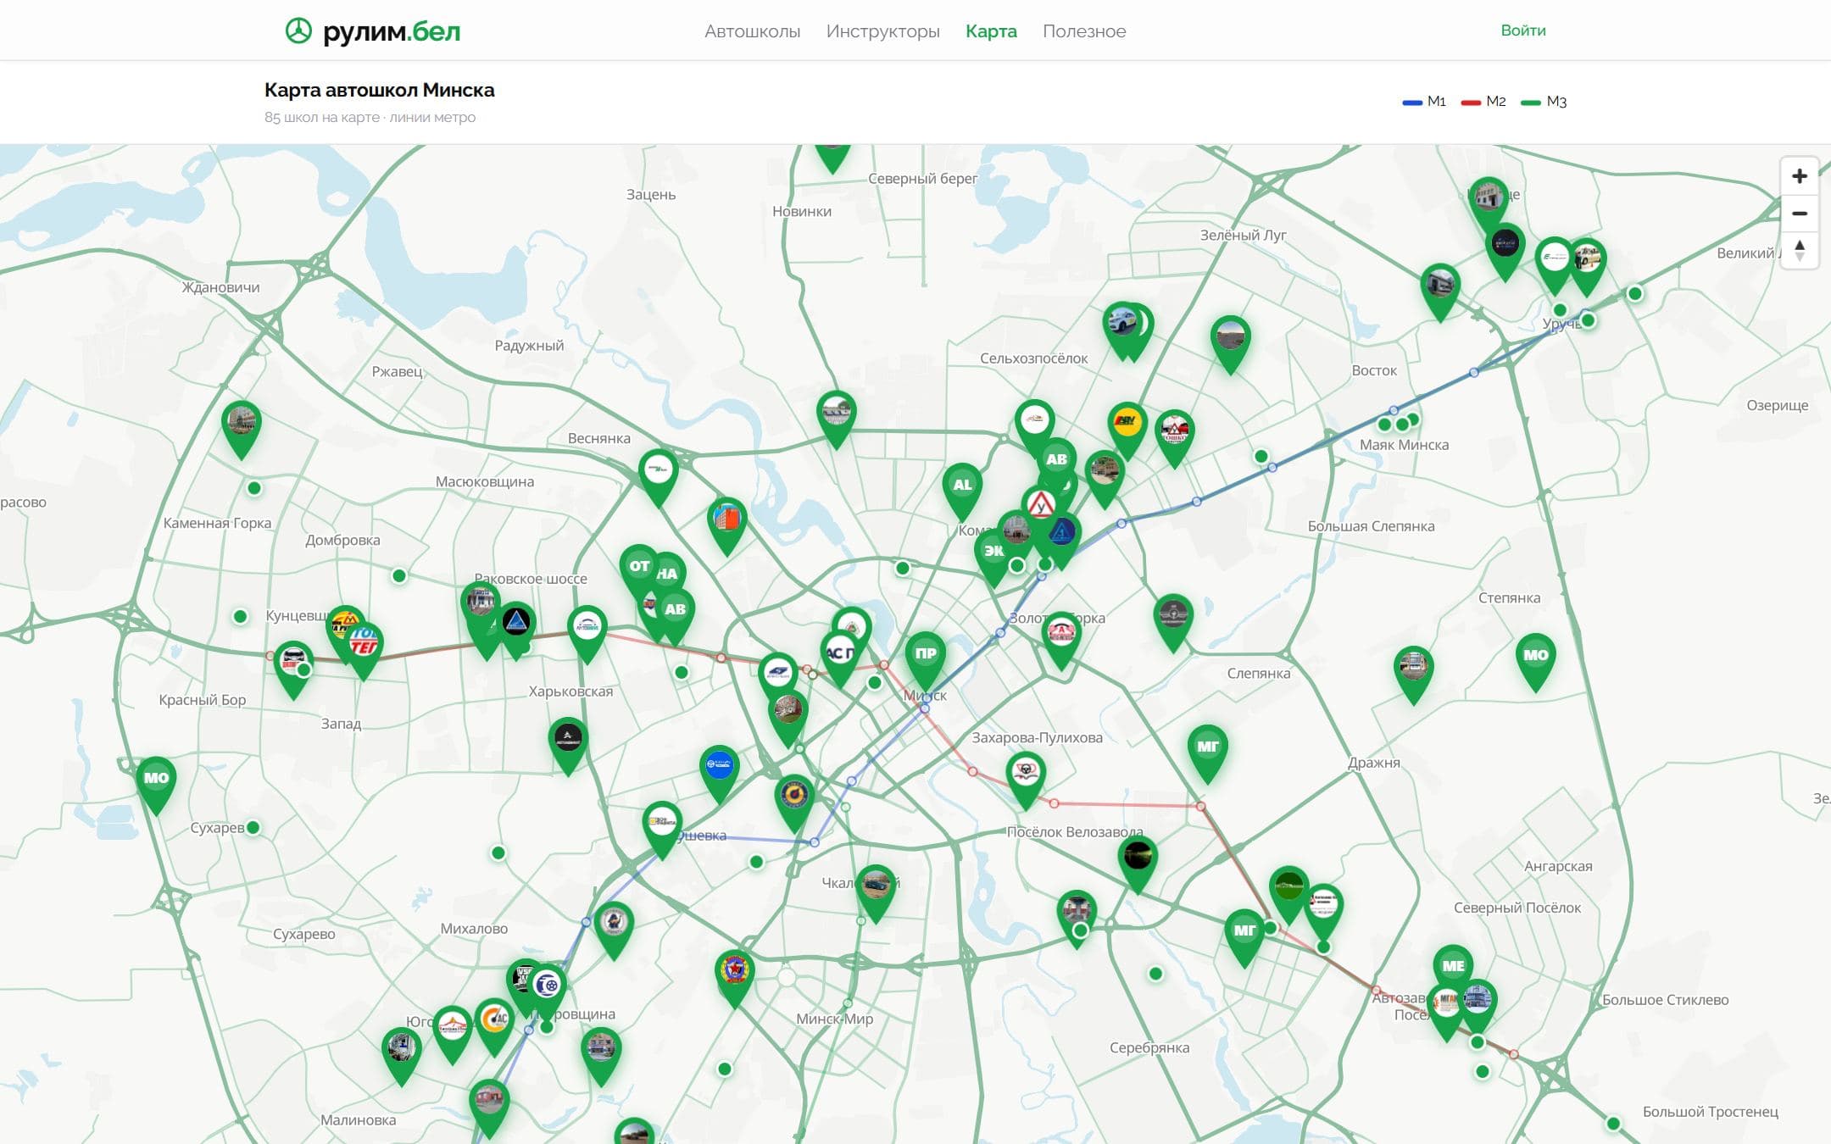Select the Карта nav item

991,31
